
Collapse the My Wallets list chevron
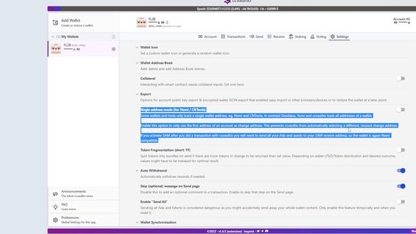pyautogui.click(x=53, y=36)
